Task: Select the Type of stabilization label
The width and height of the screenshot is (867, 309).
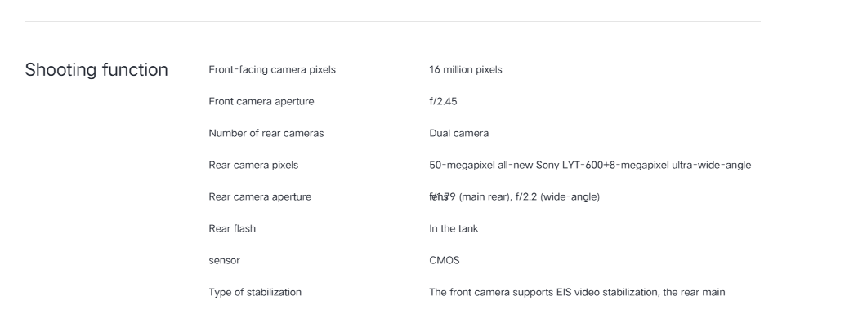Action: coord(255,293)
